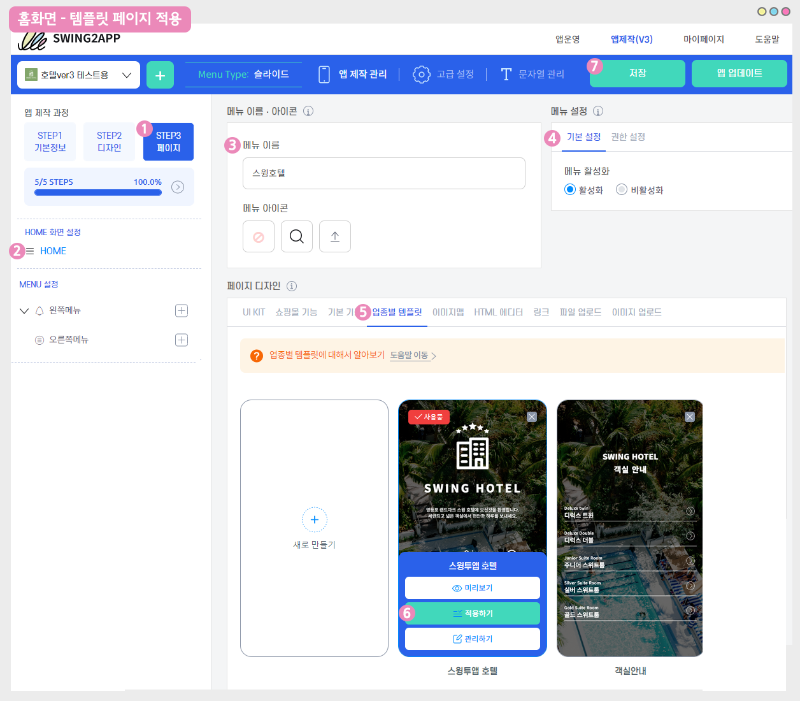The image size is (800, 701).
Task: Expand the 5/5 STEPS progress arrow
Action: [x=178, y=187]
